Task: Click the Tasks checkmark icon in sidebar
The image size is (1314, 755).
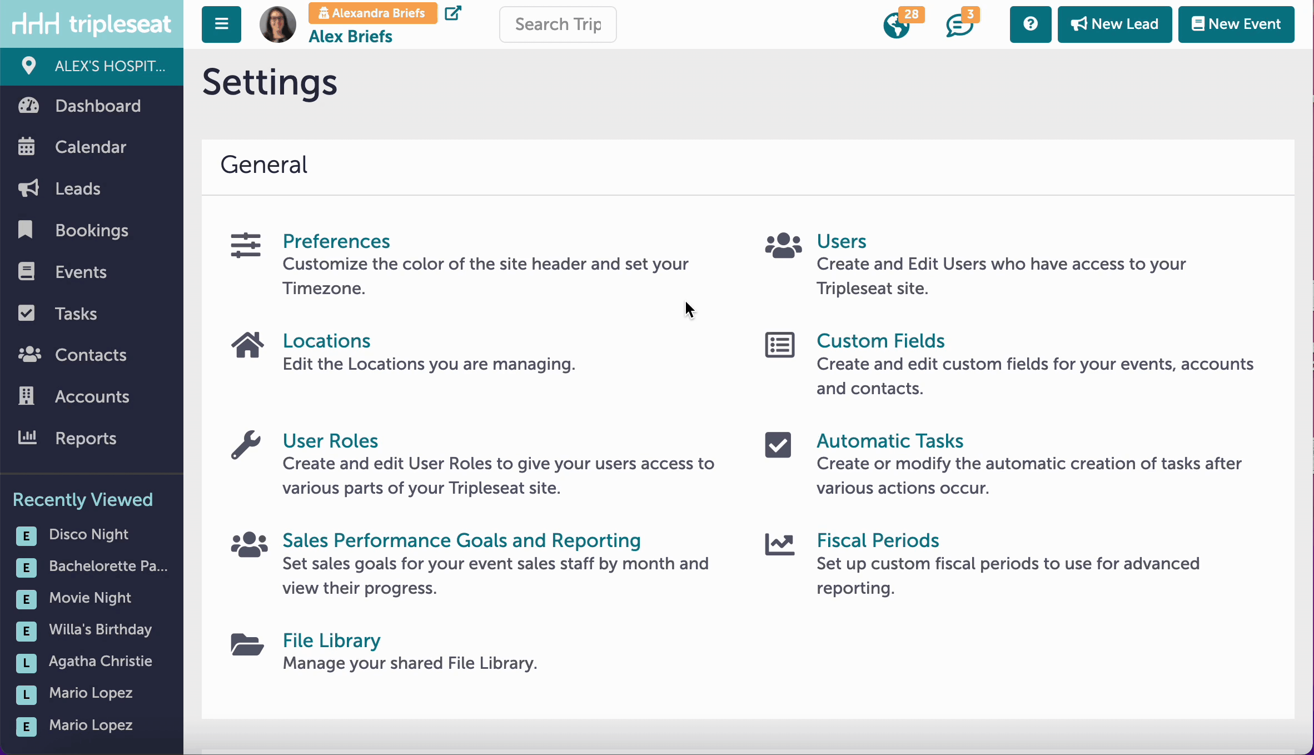Action: 26,313
